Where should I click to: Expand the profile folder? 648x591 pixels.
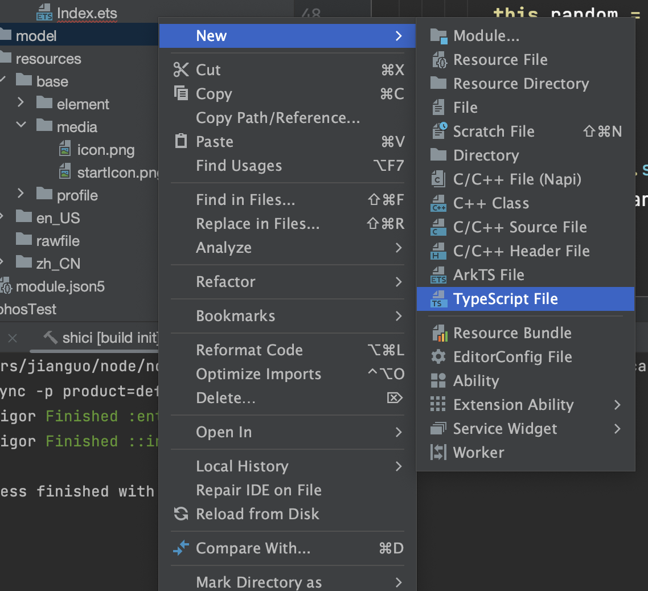20,193
